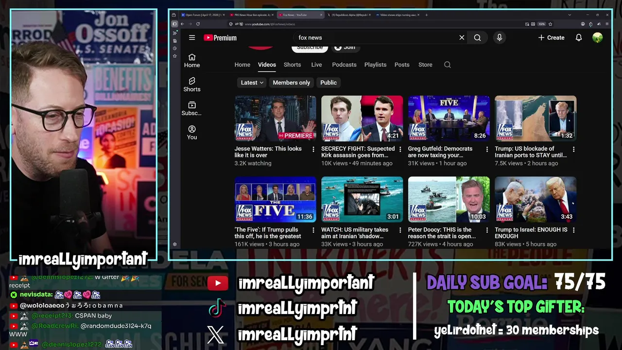Open options for WATCH: US military video
This screenshot has height=350, width=622.
coord(400,230)
